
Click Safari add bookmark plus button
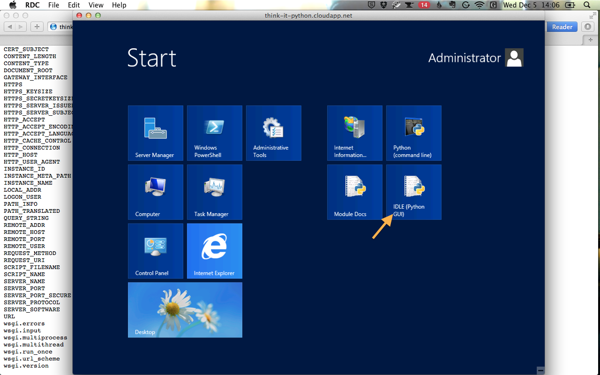[x=37, y=27]
